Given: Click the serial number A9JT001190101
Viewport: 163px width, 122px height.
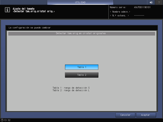Looking at the screenshot, I should 142,7.
